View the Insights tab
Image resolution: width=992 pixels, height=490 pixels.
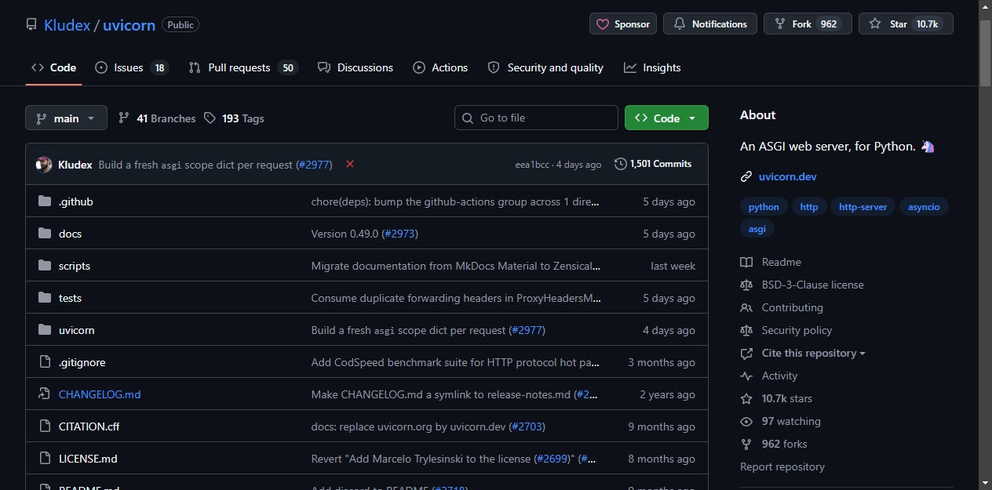[x=652, y=67]
